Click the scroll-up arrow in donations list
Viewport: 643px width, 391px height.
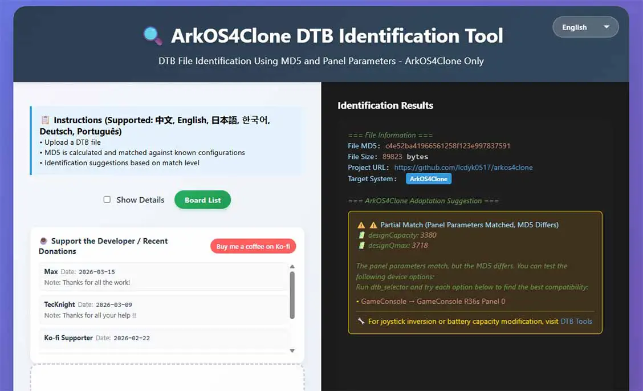pos(292,266)
